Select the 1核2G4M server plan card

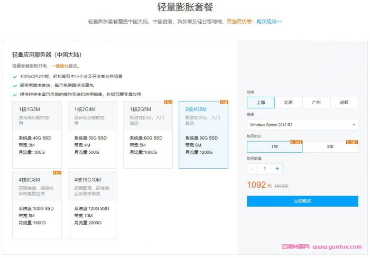pyautogui.click(x=92, y=134)
